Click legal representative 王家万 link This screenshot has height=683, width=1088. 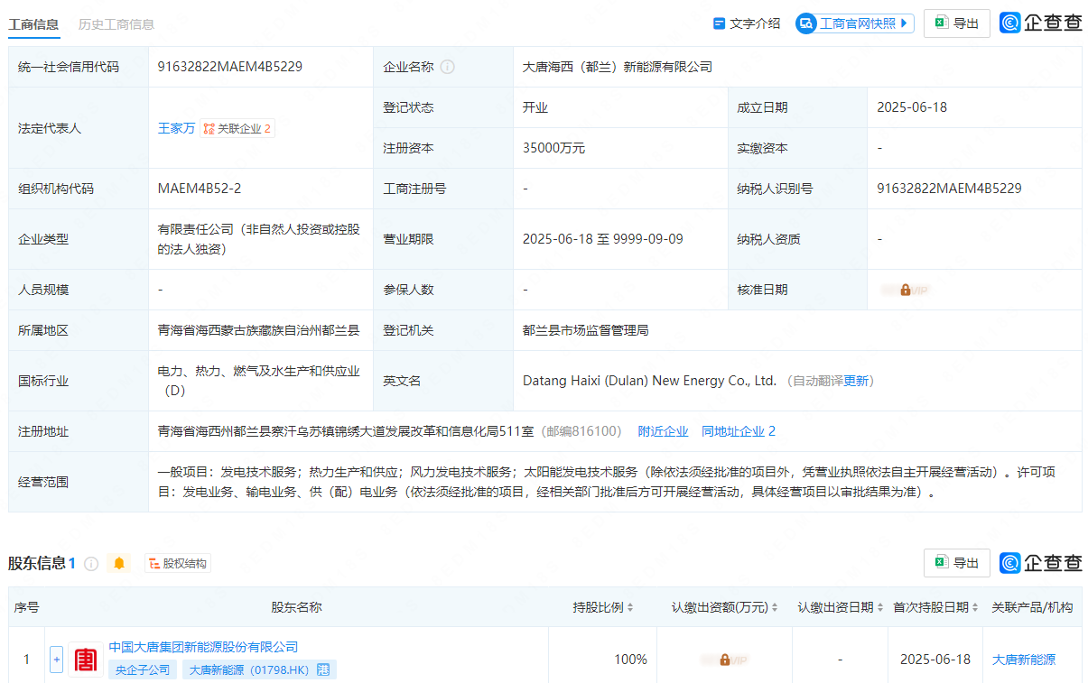pos(177,128)
